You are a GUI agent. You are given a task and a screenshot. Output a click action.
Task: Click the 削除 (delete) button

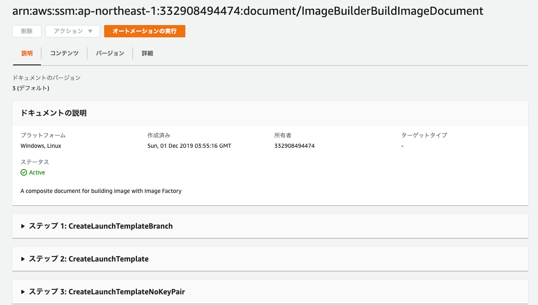pyautogui.click(x=27, y=31)
